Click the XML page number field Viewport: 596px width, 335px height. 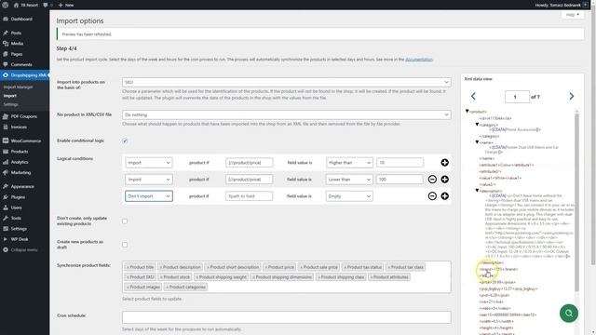tap(517, 97)
